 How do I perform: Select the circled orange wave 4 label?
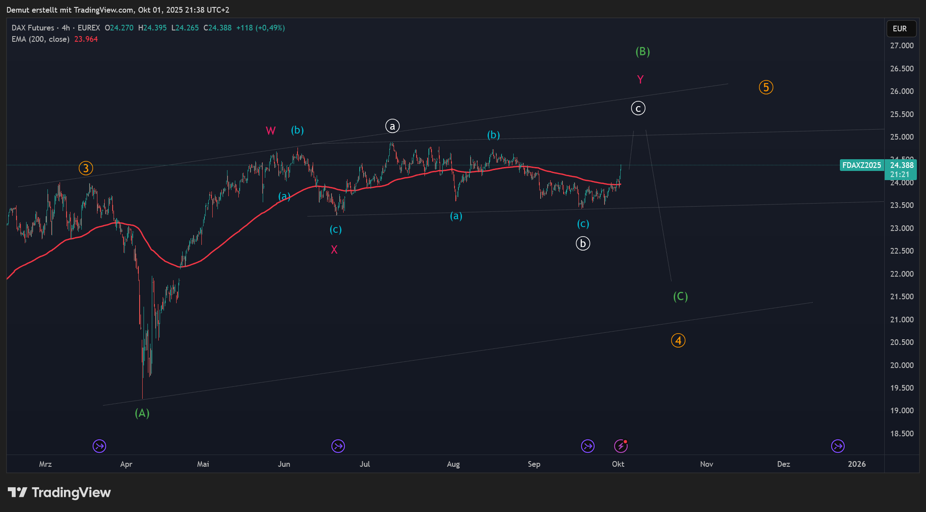click(x=678, y=341)
